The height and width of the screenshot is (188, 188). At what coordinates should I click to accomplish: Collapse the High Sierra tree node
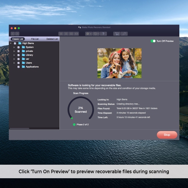(11, 43)
